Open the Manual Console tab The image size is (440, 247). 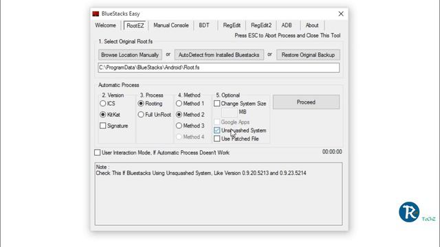click(x=171, y=25)
